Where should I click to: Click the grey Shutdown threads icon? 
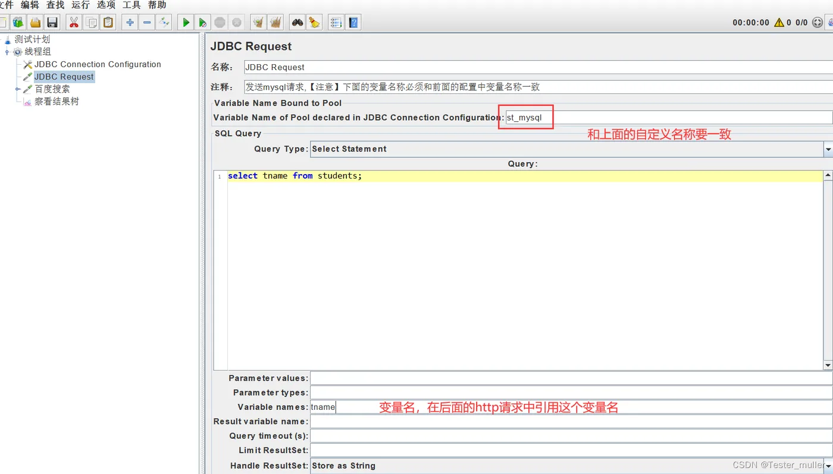click(236, 23)
